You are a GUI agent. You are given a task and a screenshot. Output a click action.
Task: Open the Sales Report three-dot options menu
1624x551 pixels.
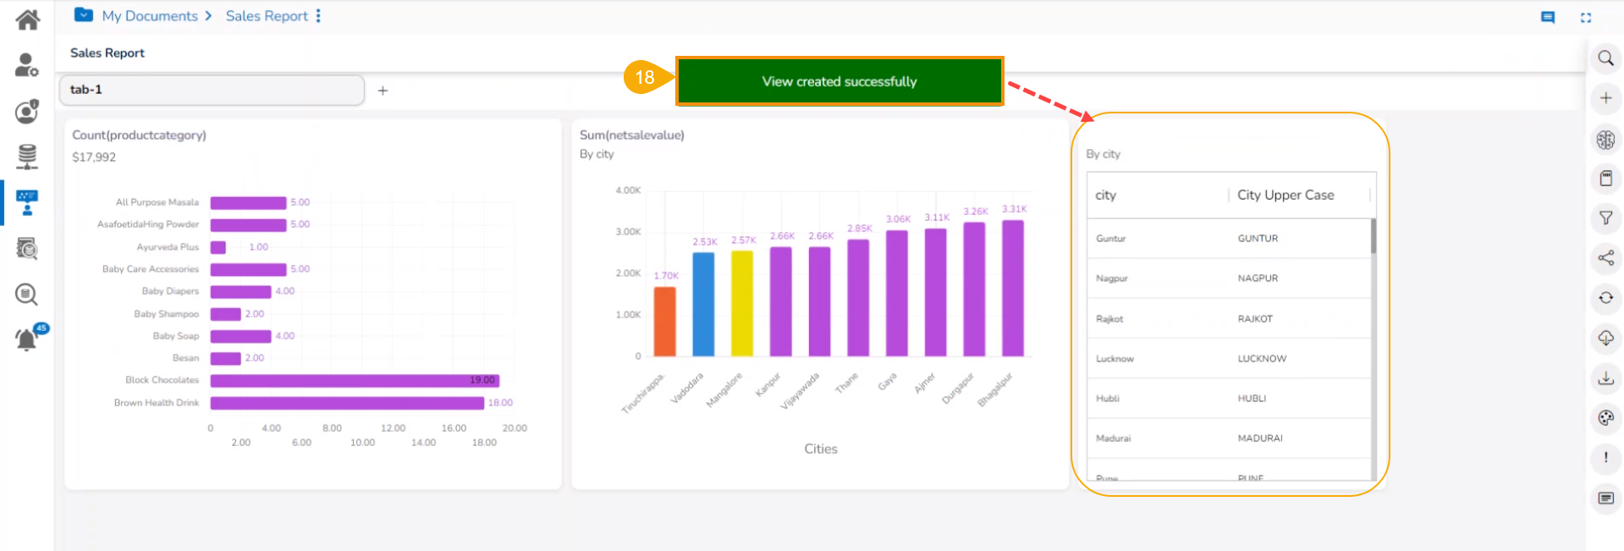point(318,15)
